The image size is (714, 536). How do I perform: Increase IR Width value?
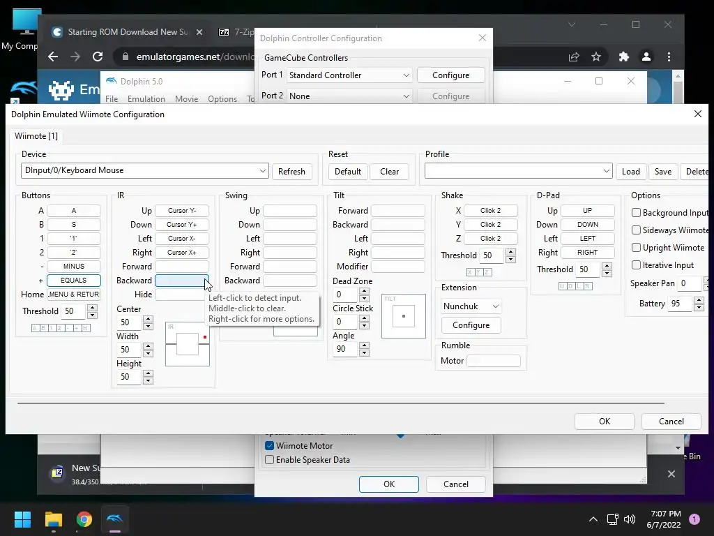pos(148,346)
